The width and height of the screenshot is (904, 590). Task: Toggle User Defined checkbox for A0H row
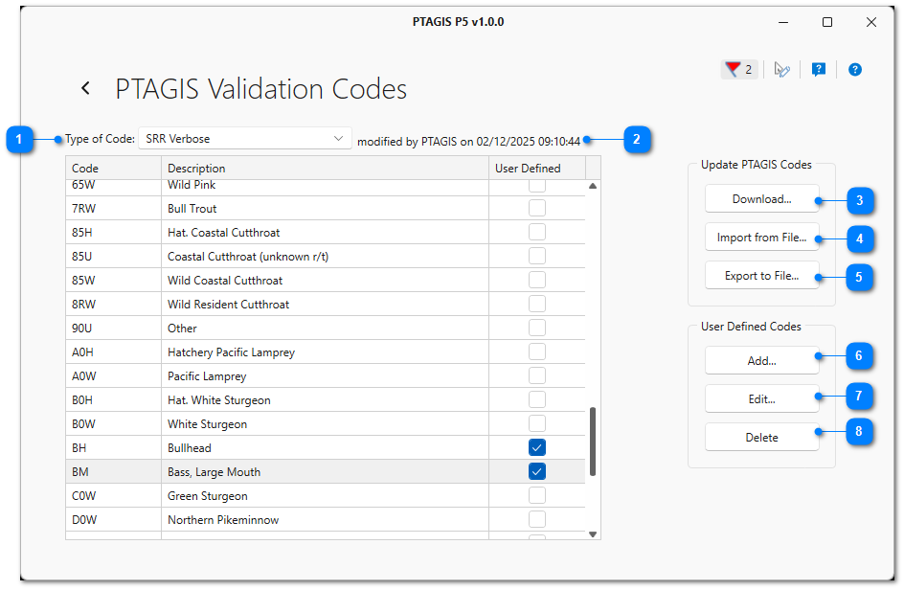pyautogui.click(x=536, y=352)
